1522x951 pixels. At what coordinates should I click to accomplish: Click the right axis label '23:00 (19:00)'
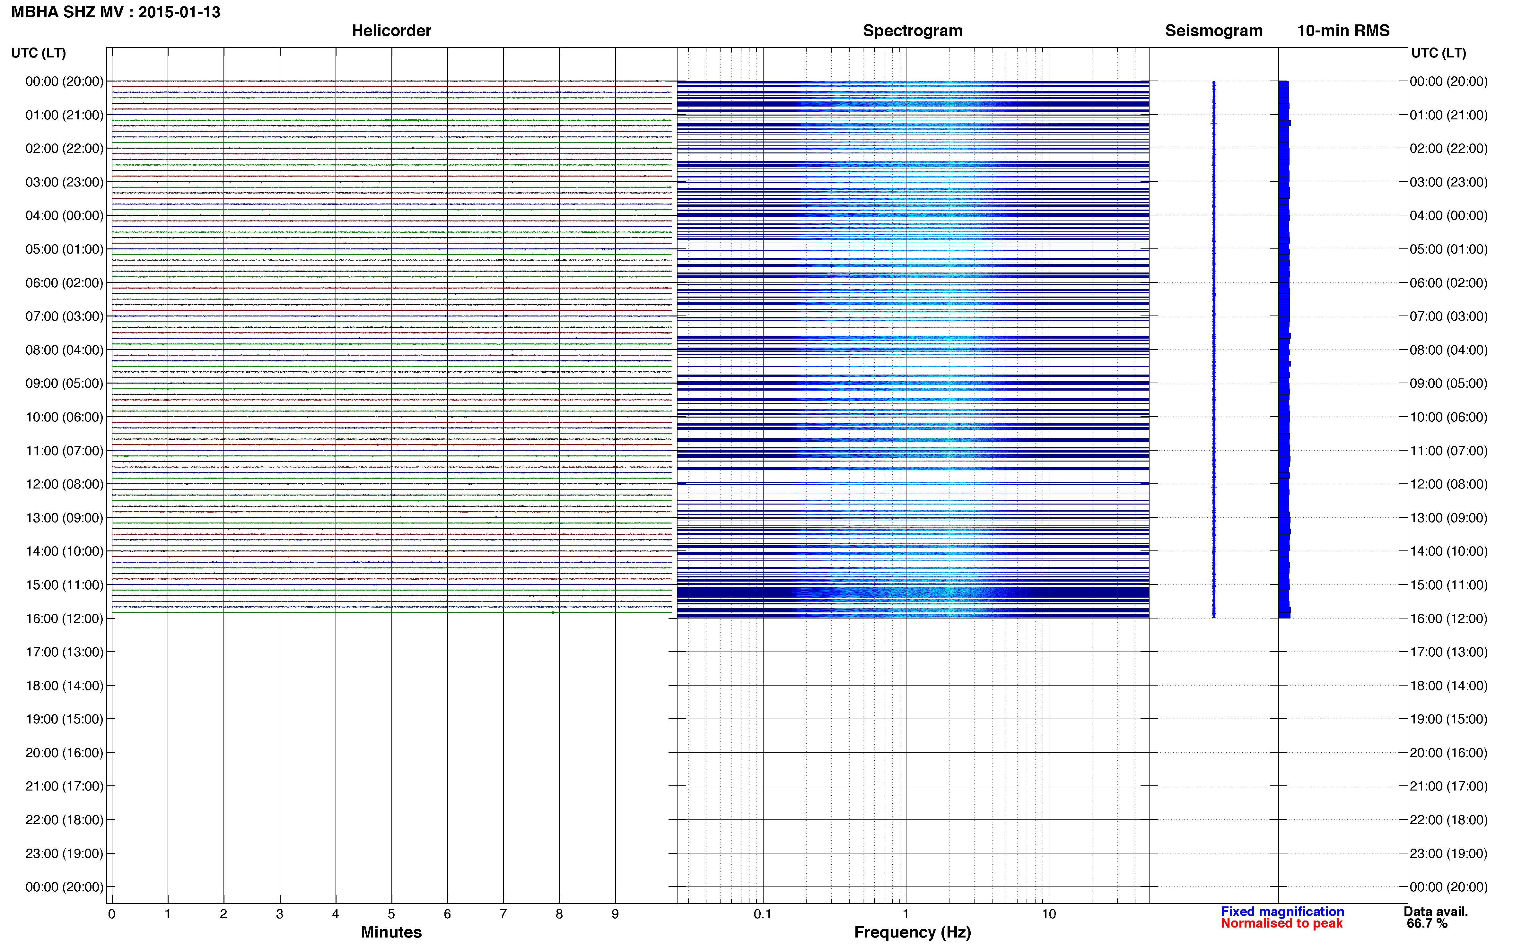(x=1448, y=853)
